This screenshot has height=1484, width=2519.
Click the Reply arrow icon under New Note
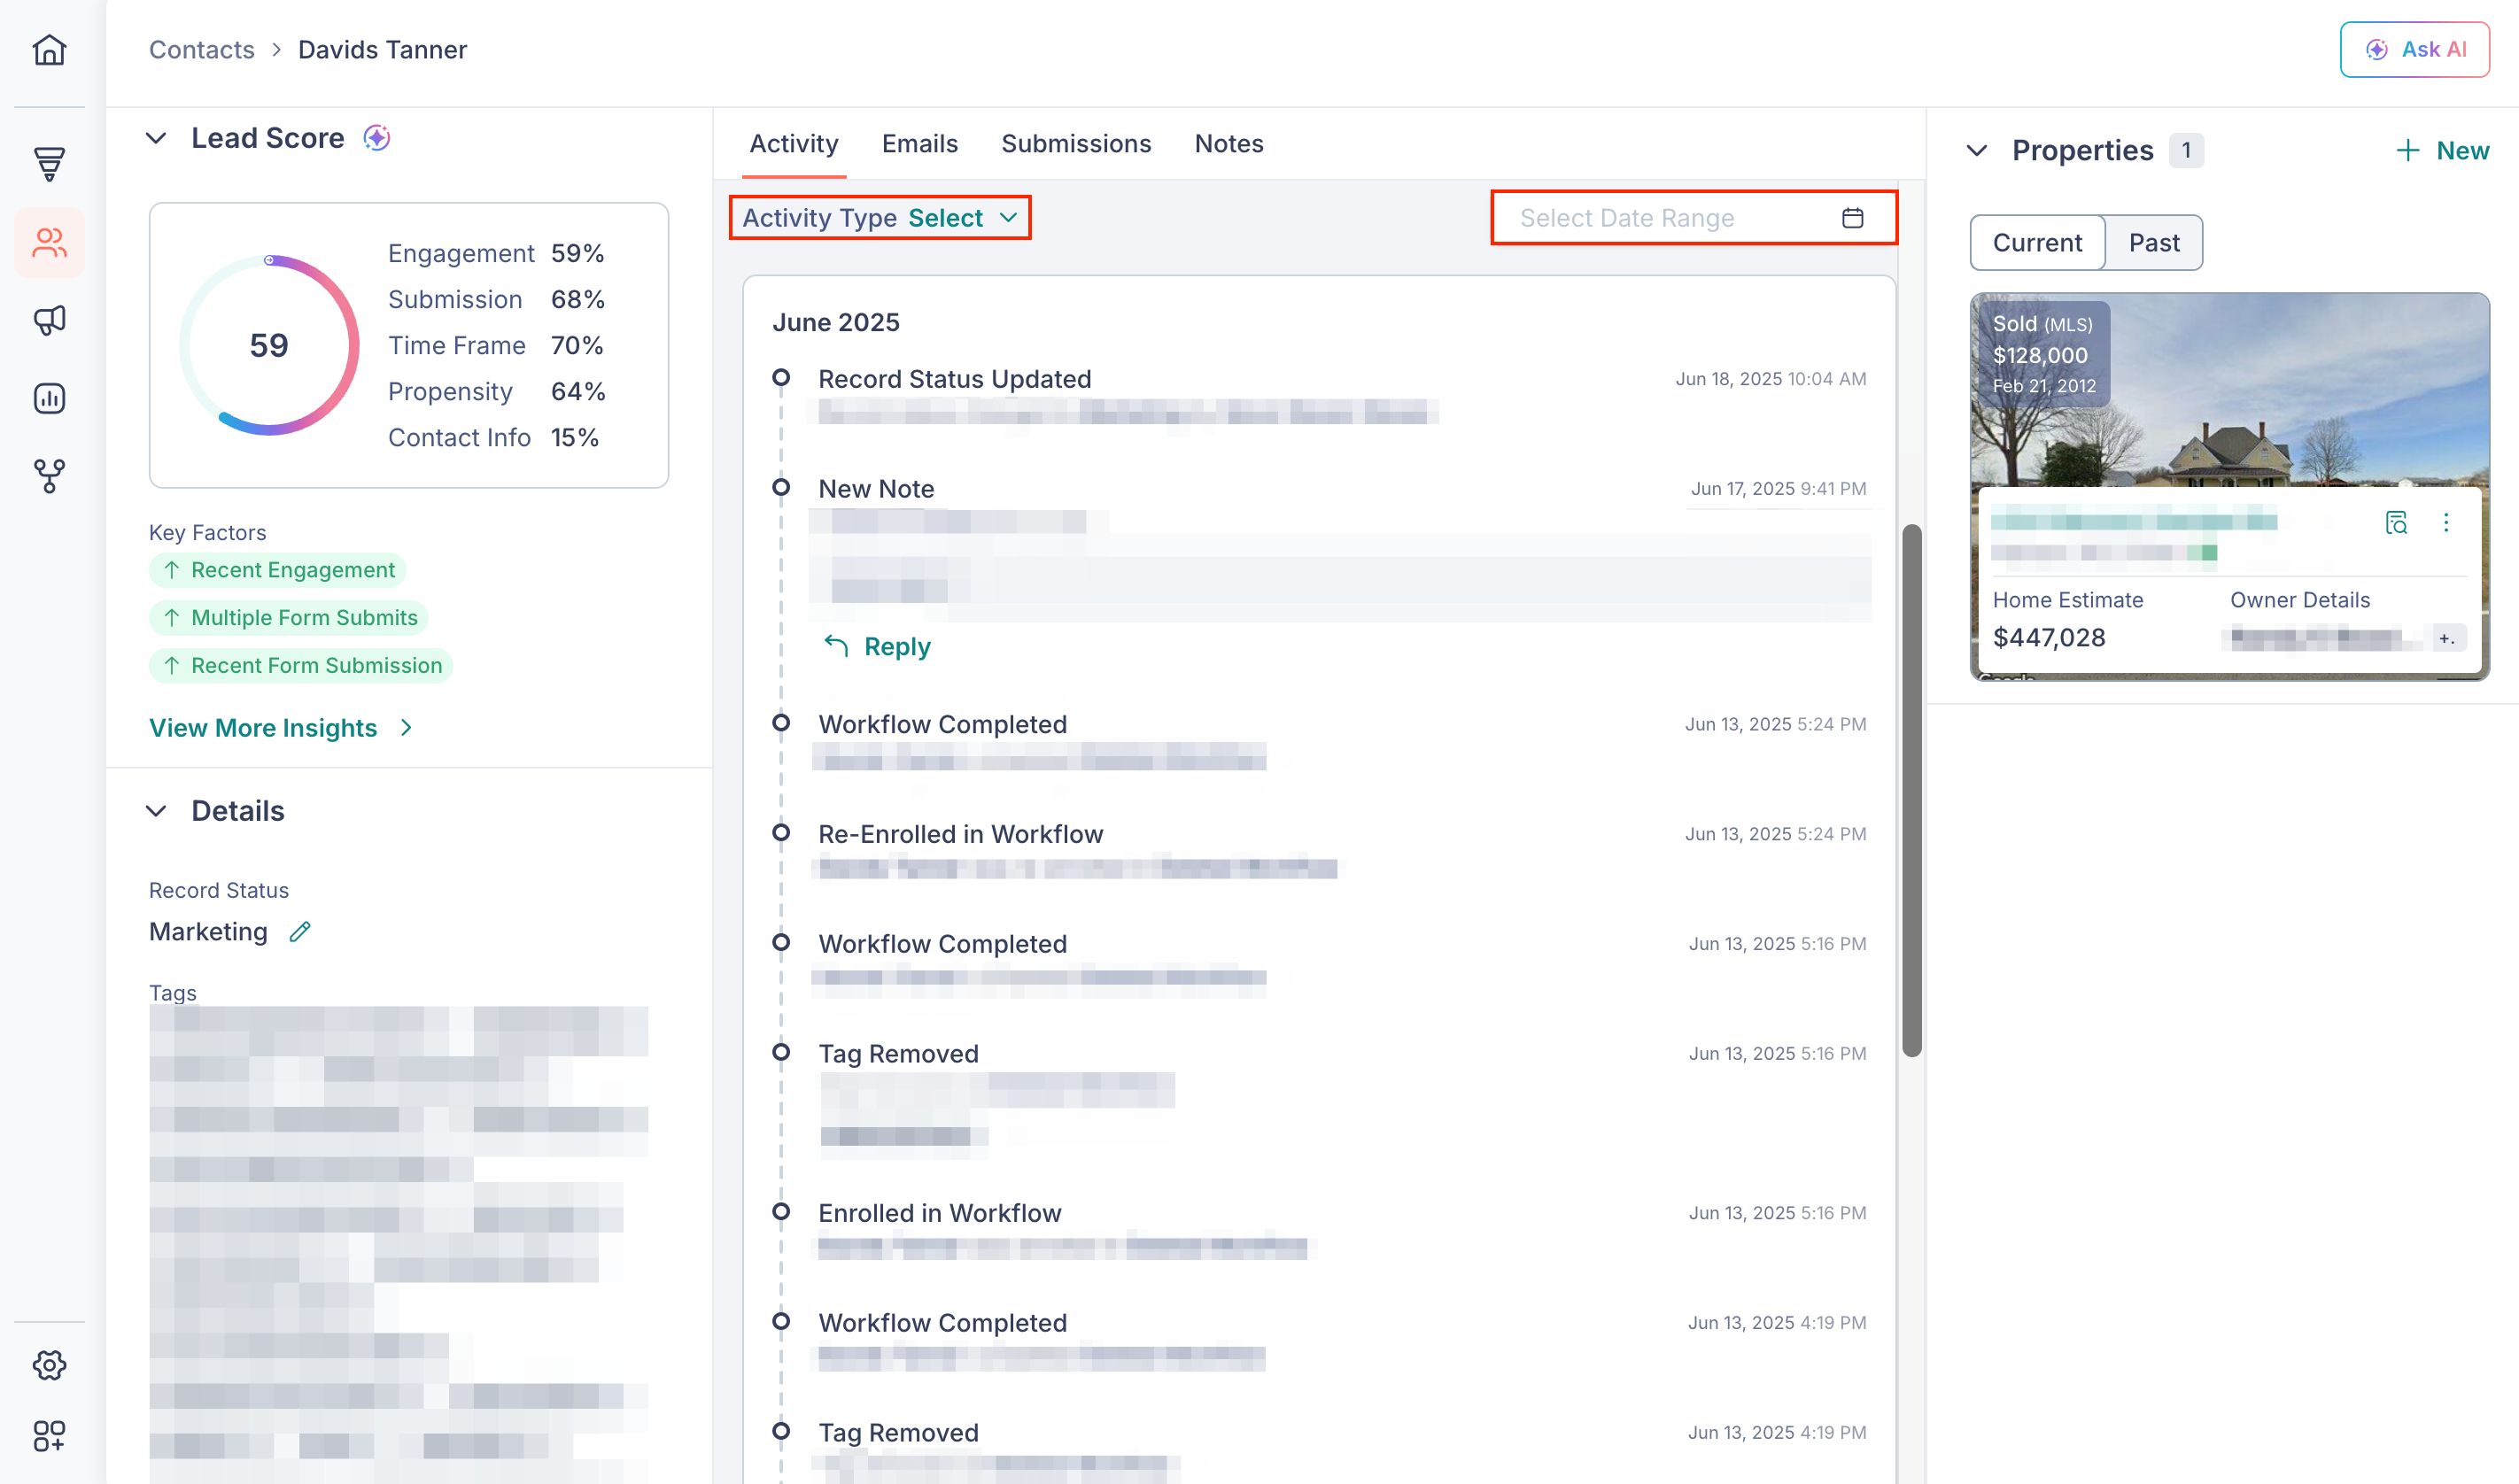point(836,646)
